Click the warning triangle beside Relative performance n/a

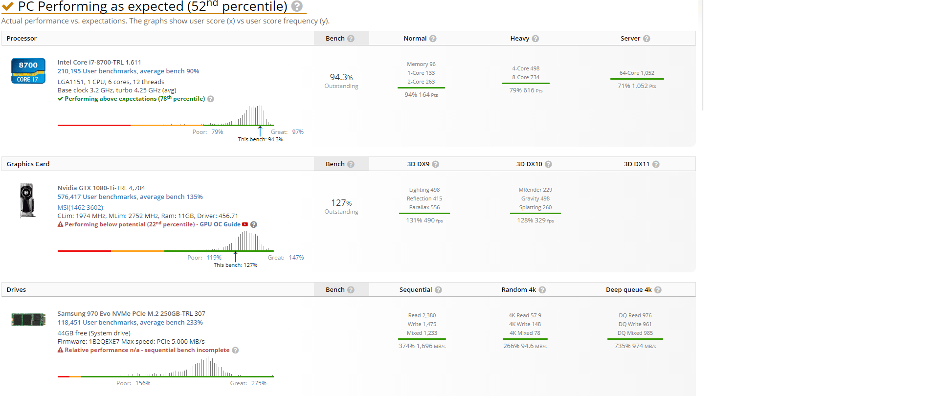pyautogui.click(x=61, y=350)
